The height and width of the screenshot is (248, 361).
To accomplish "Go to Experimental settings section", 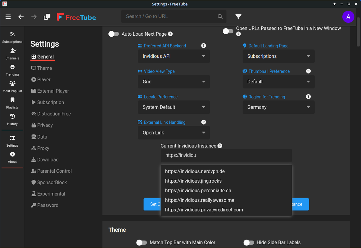I will 48,194.
